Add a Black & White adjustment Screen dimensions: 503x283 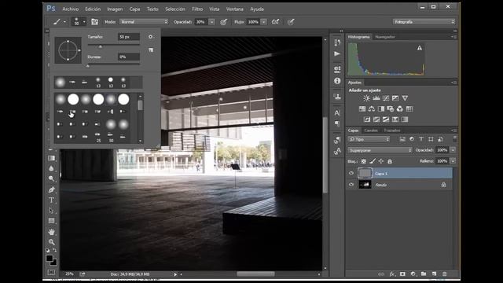pos(381,108)
